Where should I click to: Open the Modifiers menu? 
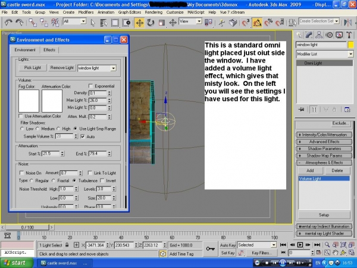click(x=86, y=13)
